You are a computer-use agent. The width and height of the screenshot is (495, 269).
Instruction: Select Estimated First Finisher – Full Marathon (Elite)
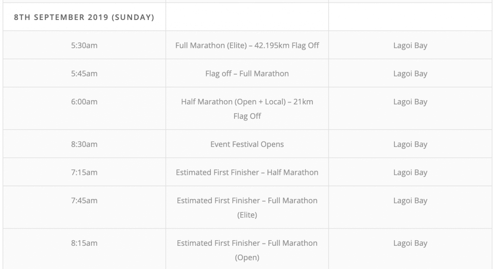(x=247, y=207)
